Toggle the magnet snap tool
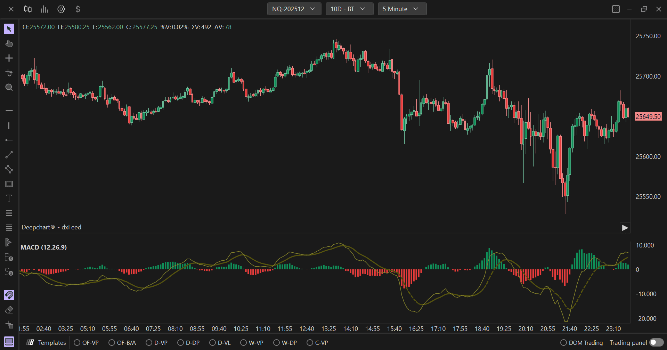667x350 pixels. pyautogui.click(x=9, y=295)
